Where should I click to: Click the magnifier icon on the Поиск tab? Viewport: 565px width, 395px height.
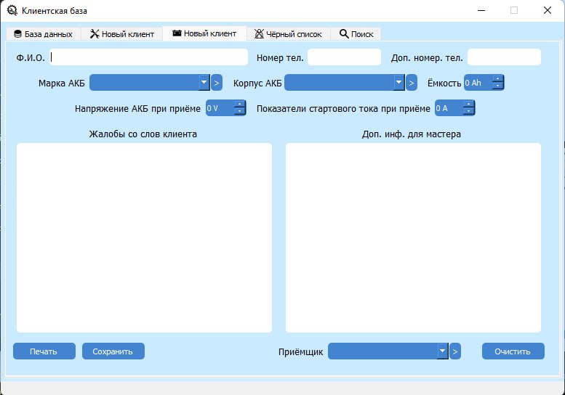tap(344, 34)
